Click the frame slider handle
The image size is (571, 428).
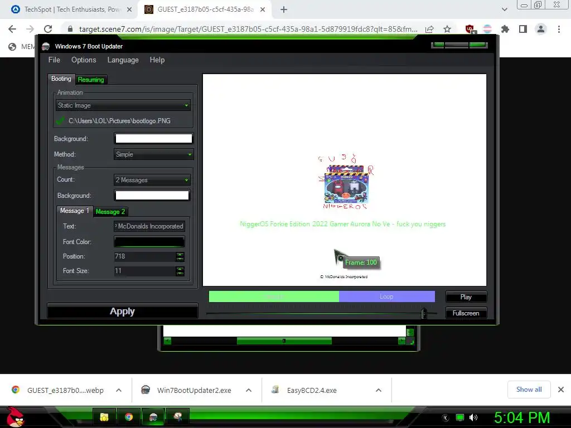coord(424,313)
